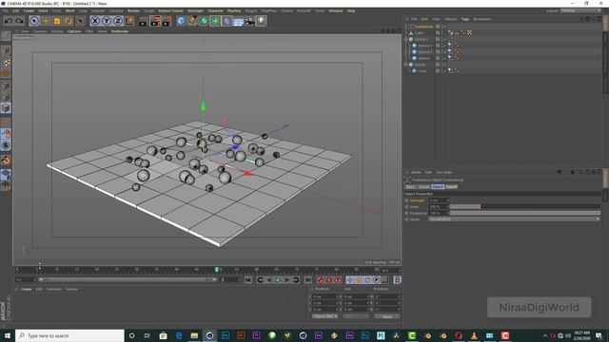Click Render View clapperboard icon
This screenshot has width=609, height=342.
tap(143, 21)
